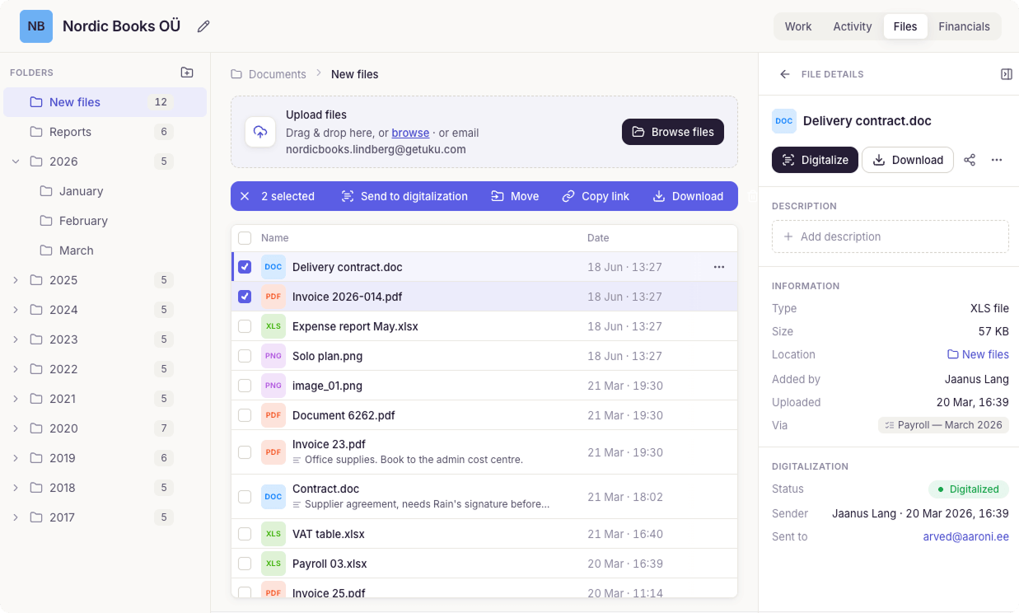
Task: Click the Browse files button
Action: pos(673,132)
